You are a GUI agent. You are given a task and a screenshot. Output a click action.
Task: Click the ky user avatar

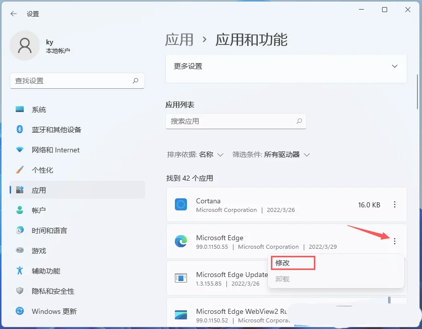click(x=24, y=45)
